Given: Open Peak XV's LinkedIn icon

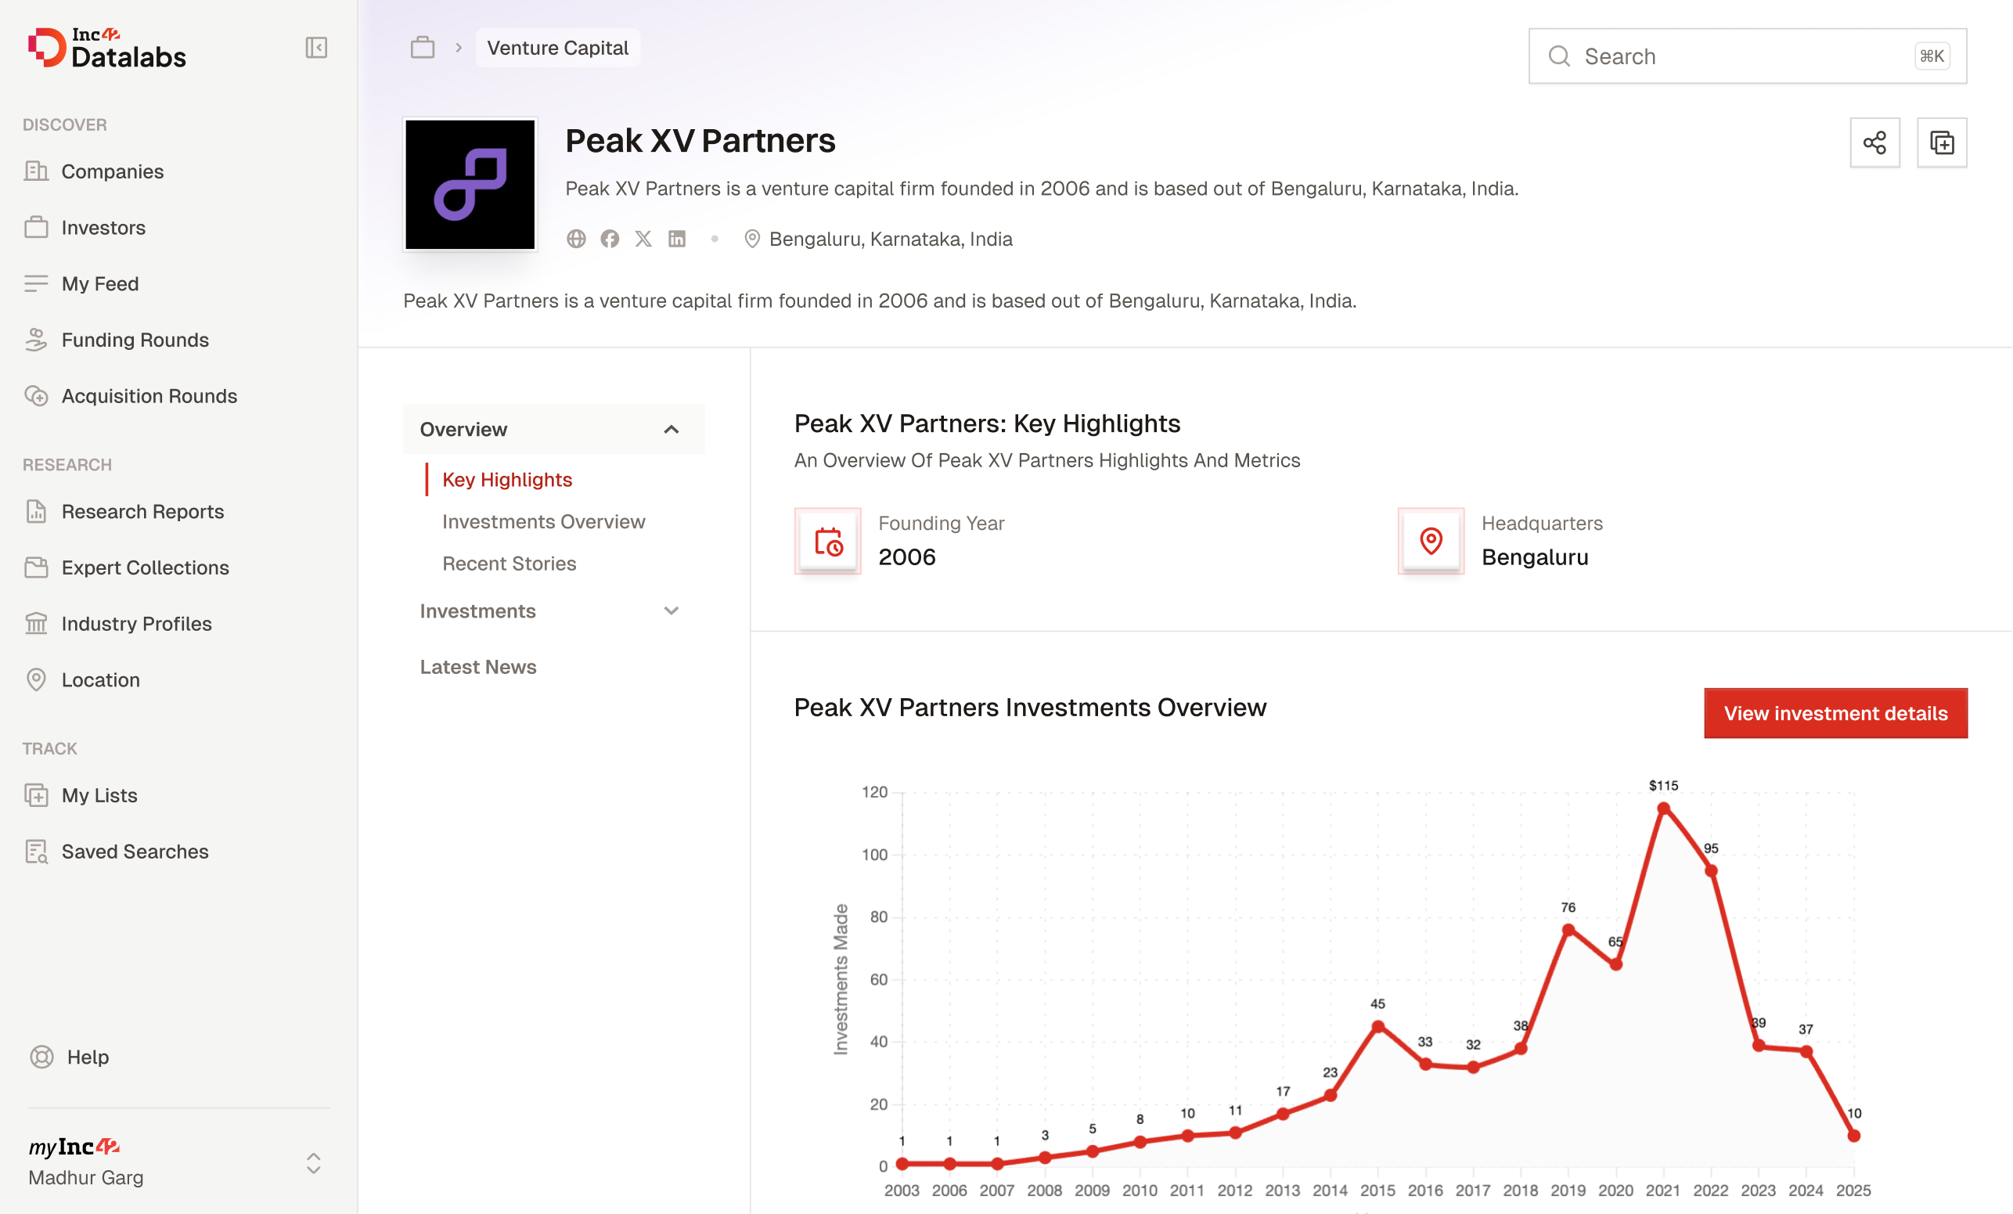Looking at the screenshot, I should pos(676,239).
